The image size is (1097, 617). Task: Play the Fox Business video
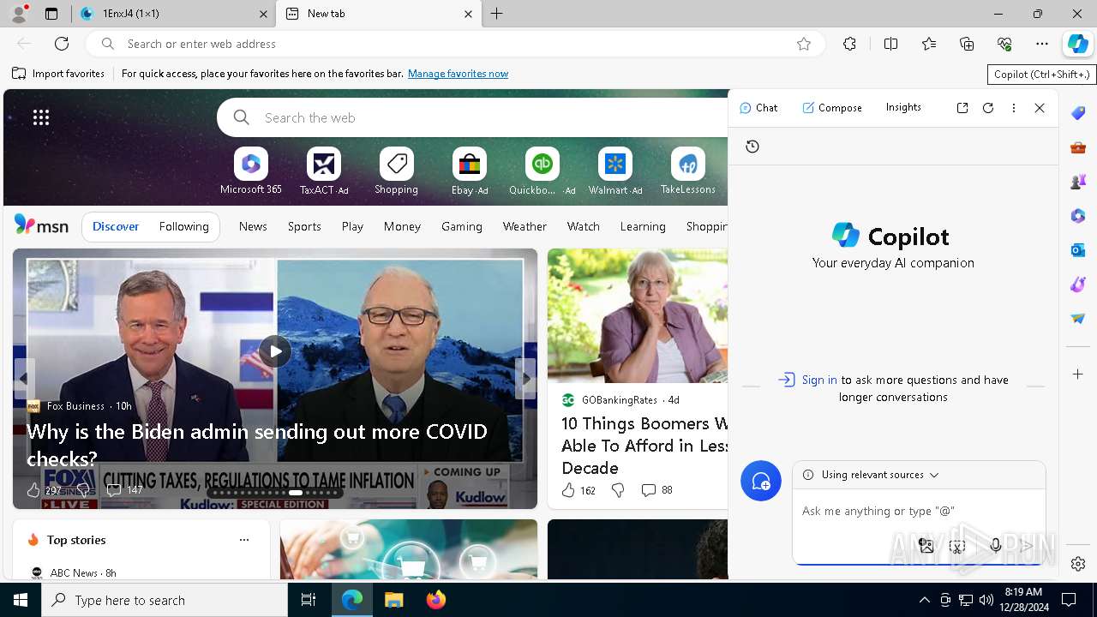click(275, 350)
